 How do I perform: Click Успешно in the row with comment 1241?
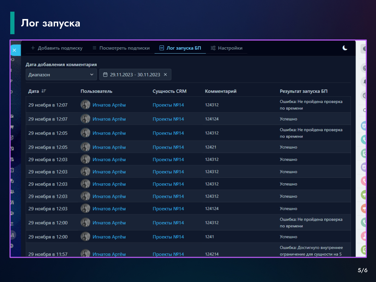(288, 237)
